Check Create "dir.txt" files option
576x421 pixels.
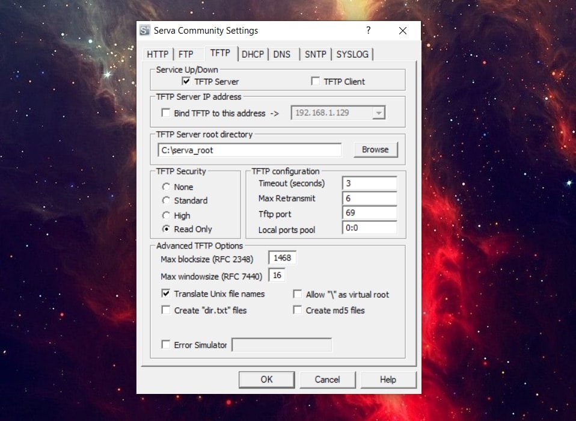point(166,310)
